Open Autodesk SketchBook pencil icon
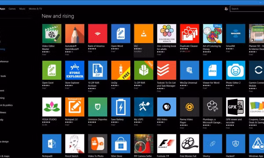The width and height of the screenshot is (264, 158). [x=75, y=33]
